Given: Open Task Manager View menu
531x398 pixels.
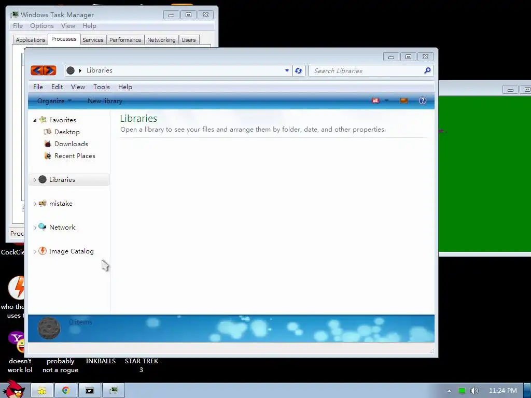Looking at the screenshot, I should point(68,26).
